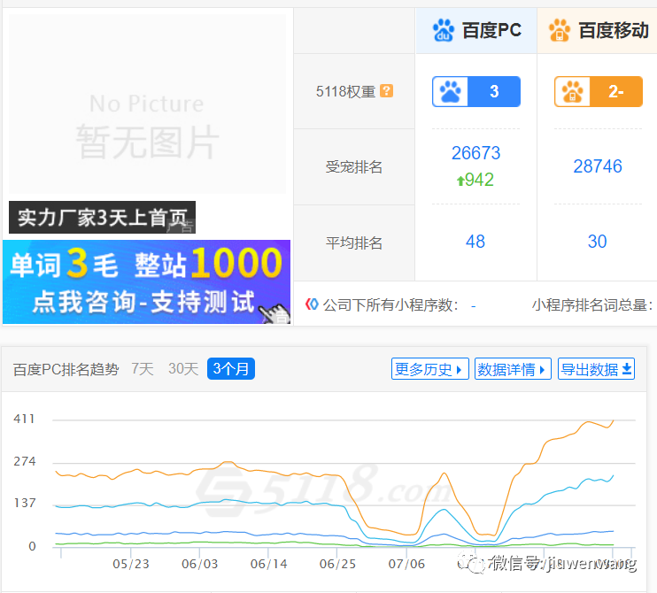Click the 274 y-axis value
The width and height of the screenshot is (657, 593).
[25, 461]
